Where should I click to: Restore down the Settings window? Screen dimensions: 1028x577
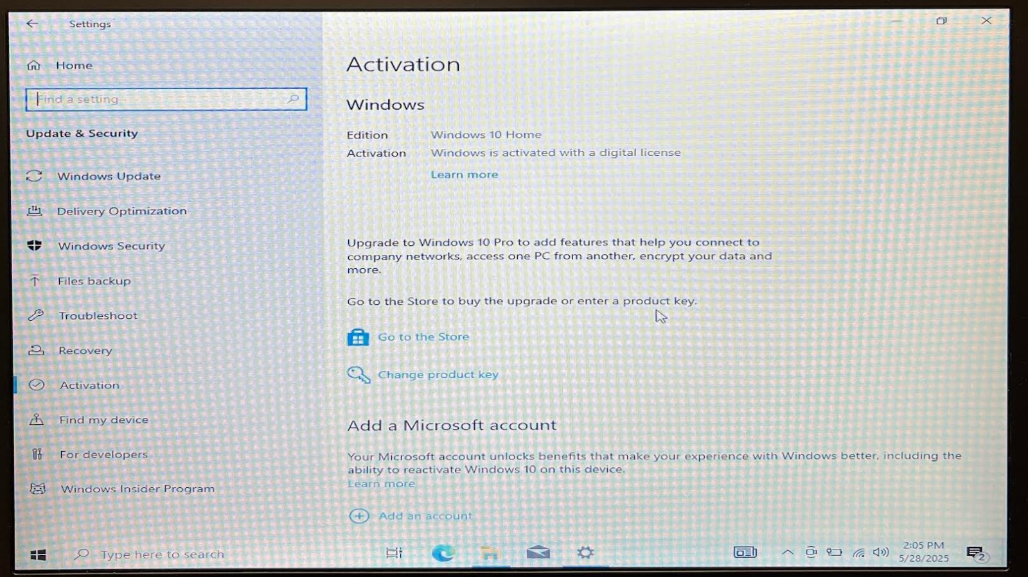941,21
